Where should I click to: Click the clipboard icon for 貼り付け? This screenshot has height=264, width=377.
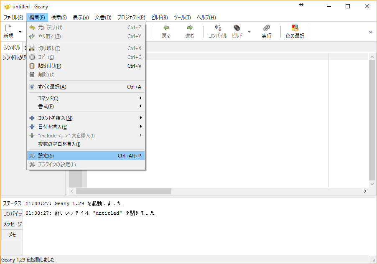point(32,66)
